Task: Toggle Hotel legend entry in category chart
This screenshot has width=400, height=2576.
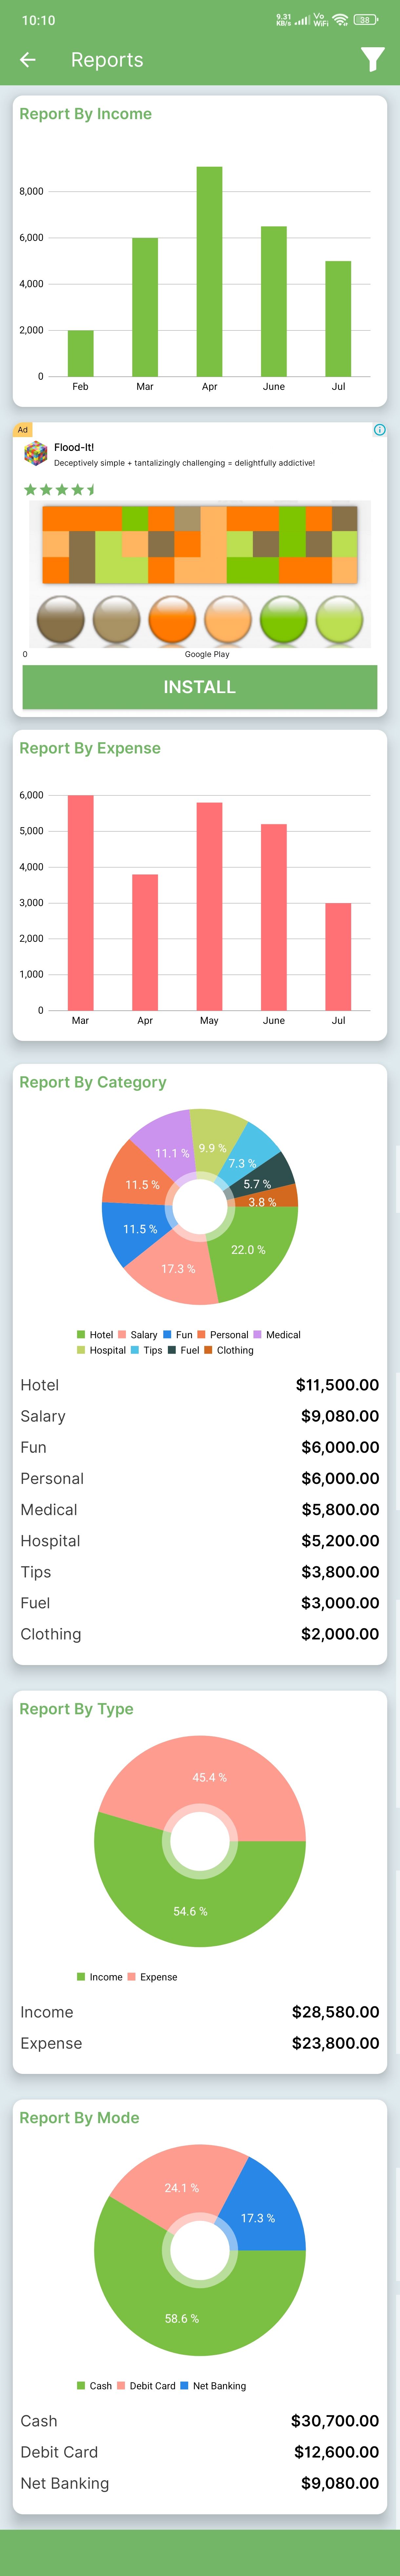Action: pyautogui.click(x=95, y=1335)
